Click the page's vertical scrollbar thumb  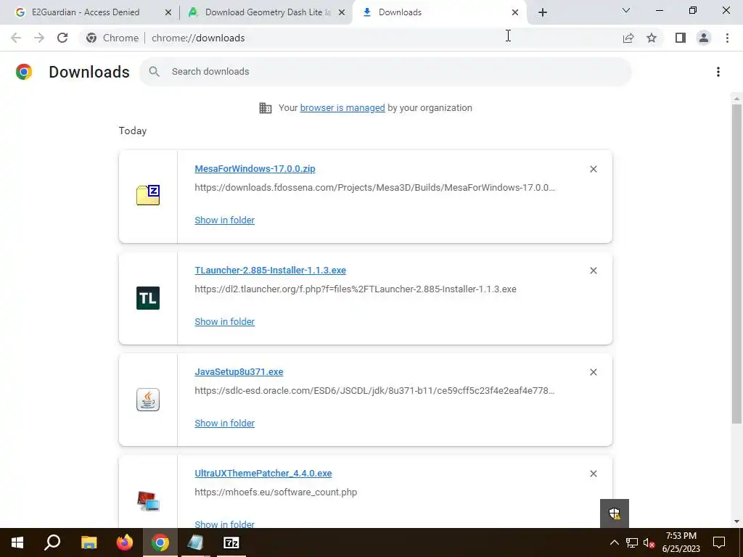[x=736, y=263]
